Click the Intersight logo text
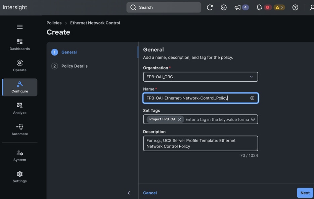This screenshot has width=314, height=199. pyautogui.click(x=15, y=7)
